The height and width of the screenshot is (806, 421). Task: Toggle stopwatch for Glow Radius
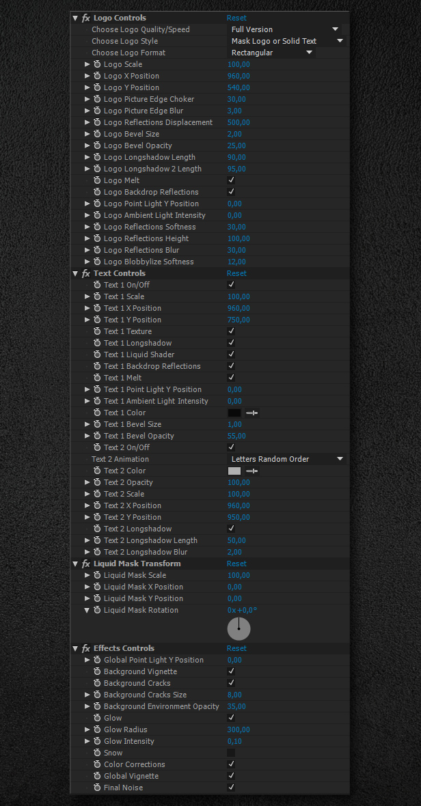point(97,729)
